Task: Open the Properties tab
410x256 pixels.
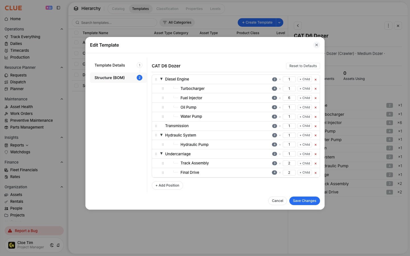Action: (194, 9)
